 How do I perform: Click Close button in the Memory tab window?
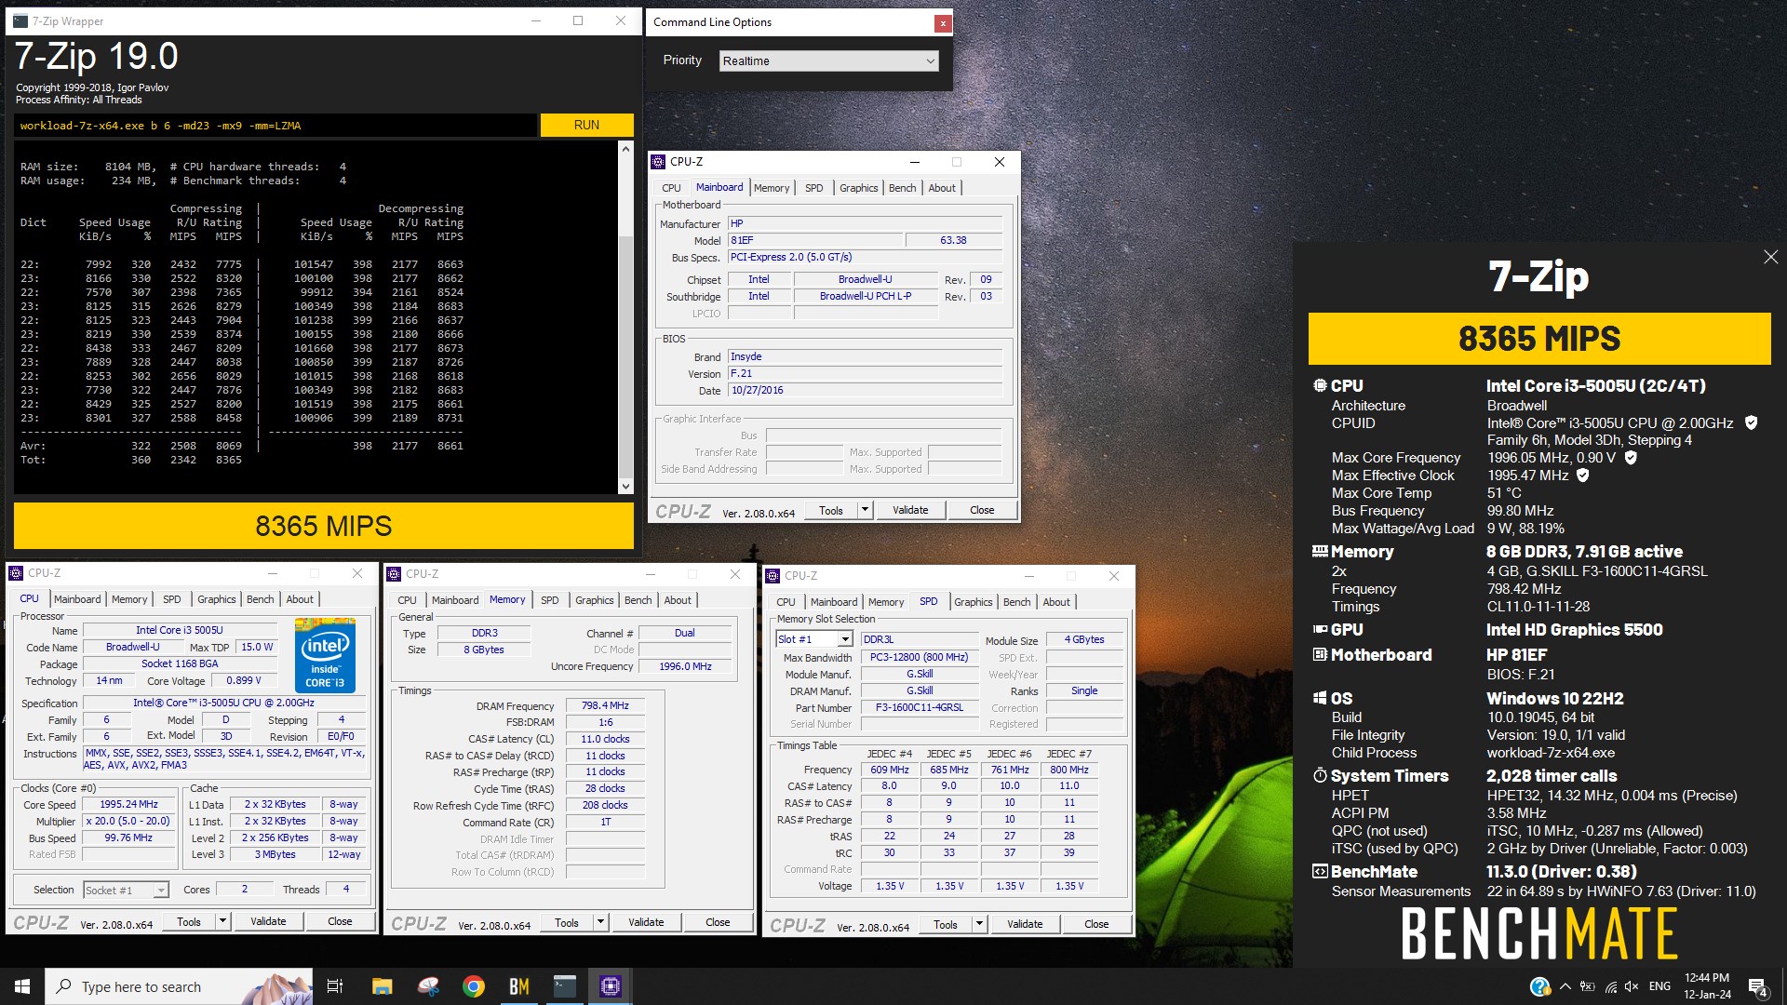[718, 922]
